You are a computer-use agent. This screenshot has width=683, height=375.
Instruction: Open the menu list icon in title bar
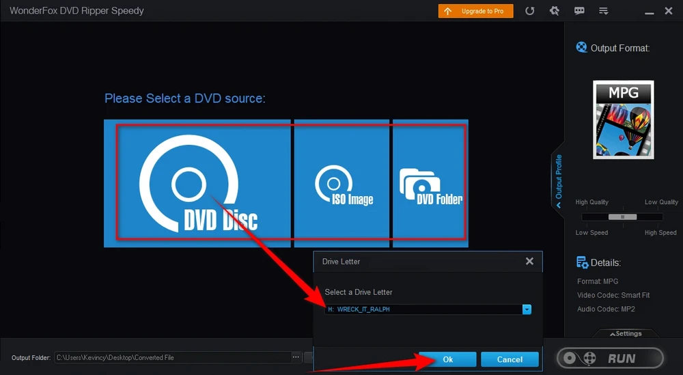click(604, 11)
